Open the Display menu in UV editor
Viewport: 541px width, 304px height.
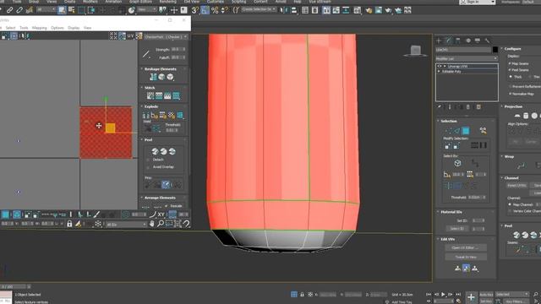74,28
